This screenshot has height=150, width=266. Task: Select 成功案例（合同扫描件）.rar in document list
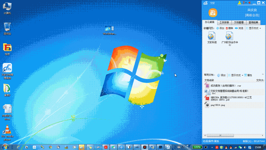(234, 86)
